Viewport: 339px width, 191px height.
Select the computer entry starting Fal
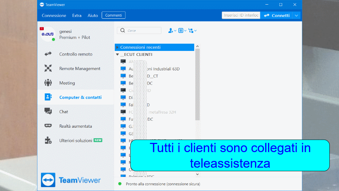(x=155, y=105)
